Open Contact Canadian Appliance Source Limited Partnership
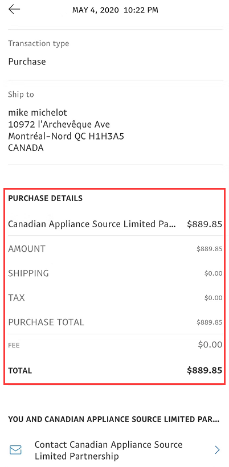The height and width of the screenshot is (467, 229). click(x=114, y=450)
